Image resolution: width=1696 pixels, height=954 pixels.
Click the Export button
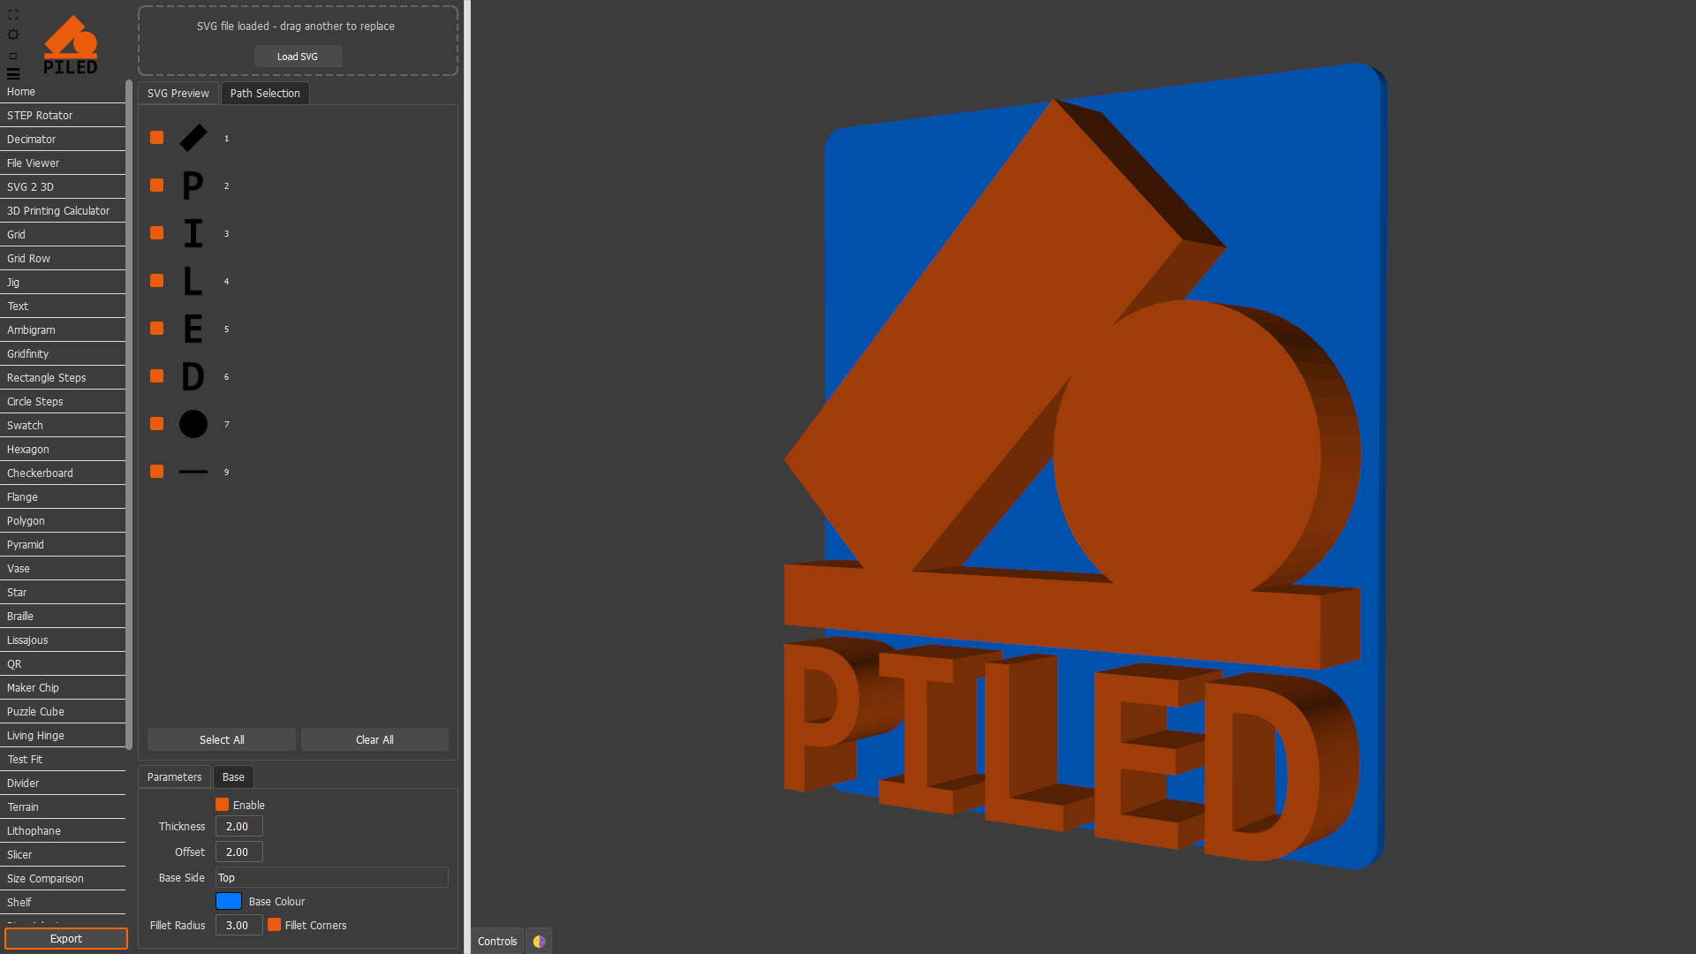(66, 939)
